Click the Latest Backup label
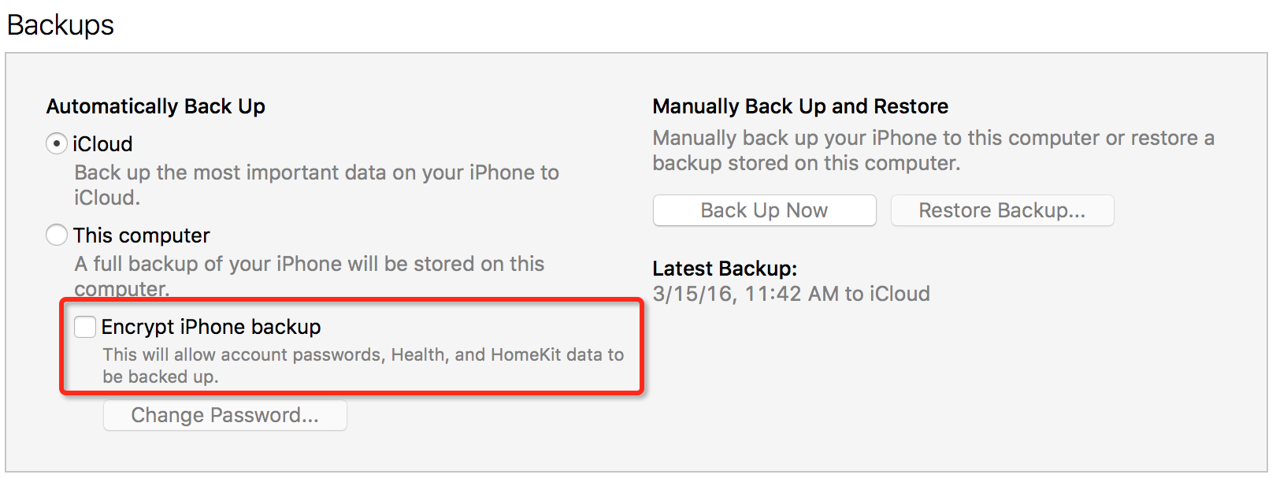 725,269
